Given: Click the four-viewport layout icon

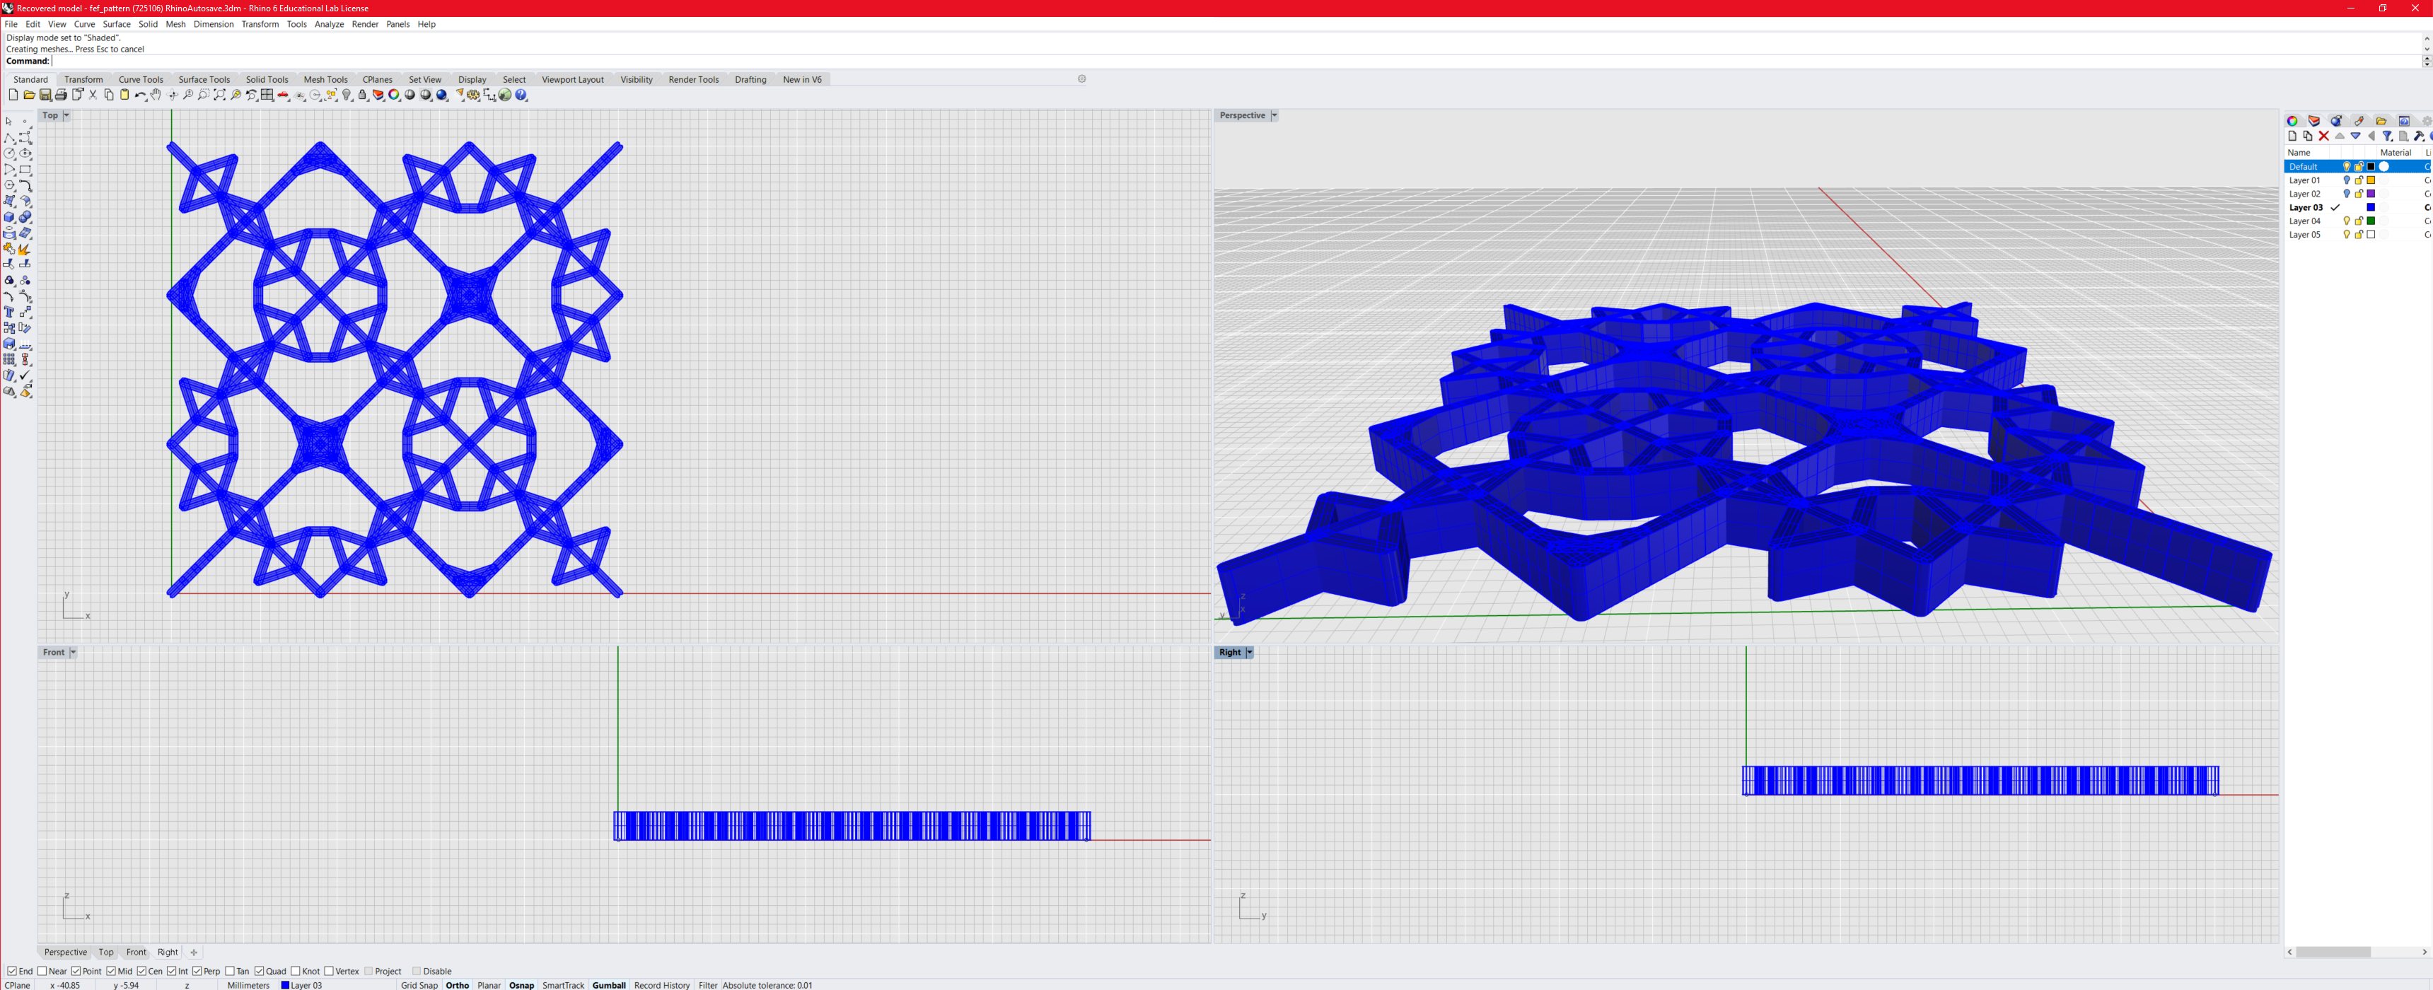Looking at the screenshot, I should click(267, 95).
